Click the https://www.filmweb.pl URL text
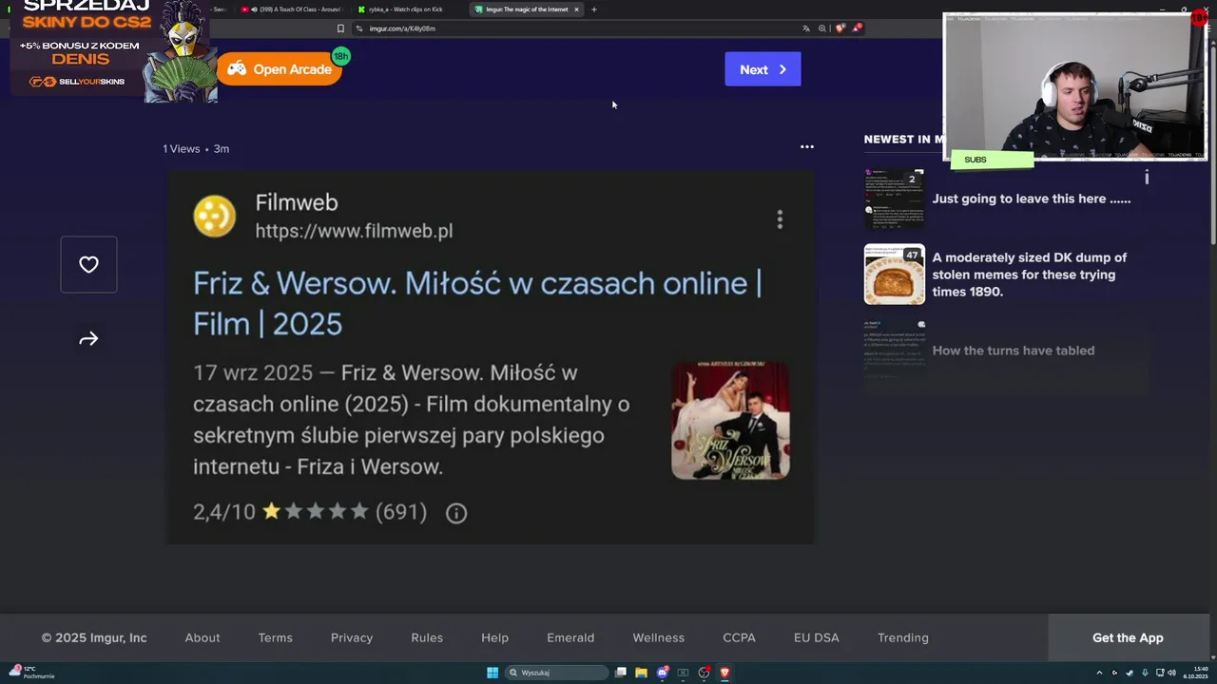Image resolution: width=1217 pixels, height=684 pixels. (354, 231)
